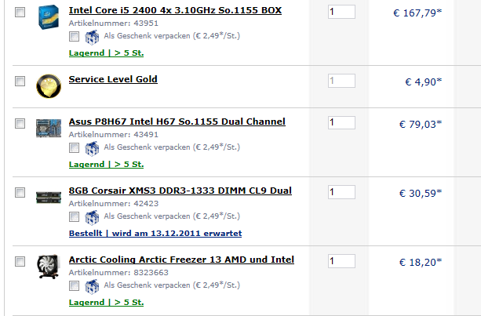Click gift wrap icon for Asus P8H67
Viewport: 481px width, 316px height.
click(x=92, y=148)
